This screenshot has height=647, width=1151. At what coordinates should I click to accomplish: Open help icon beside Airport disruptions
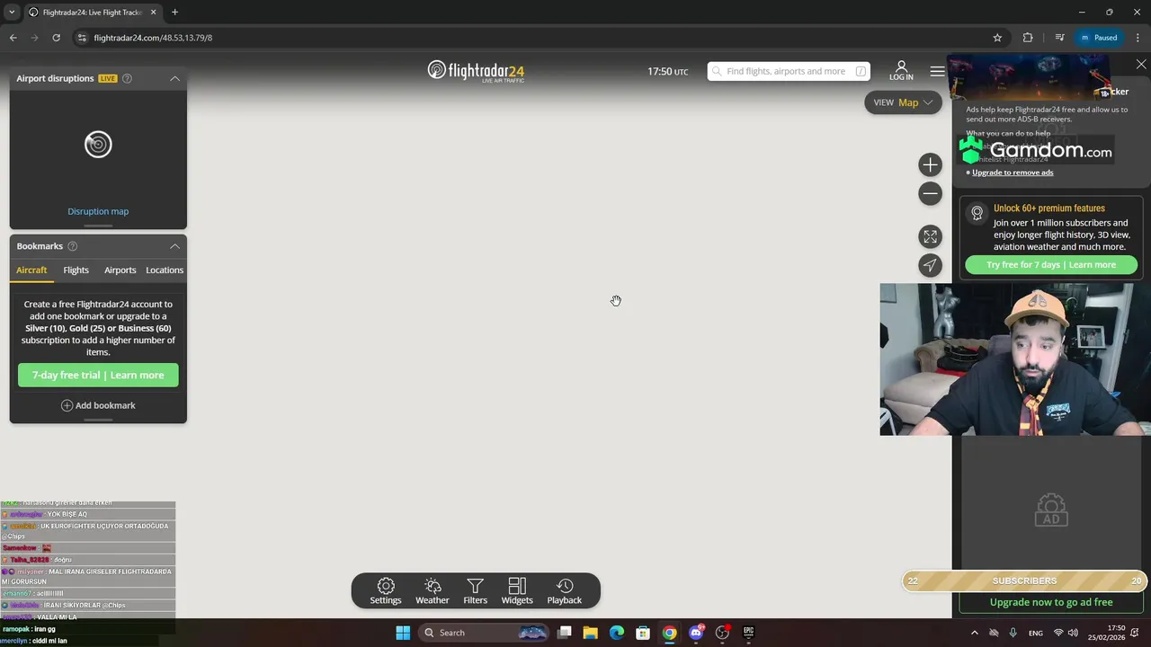point(127,78)
